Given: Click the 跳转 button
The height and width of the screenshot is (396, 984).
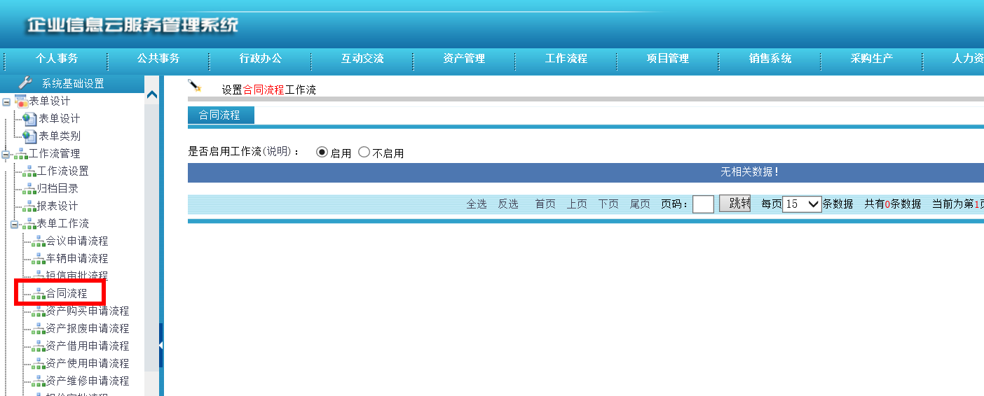Looking at the screenshot, I should (x=734, y=204).
